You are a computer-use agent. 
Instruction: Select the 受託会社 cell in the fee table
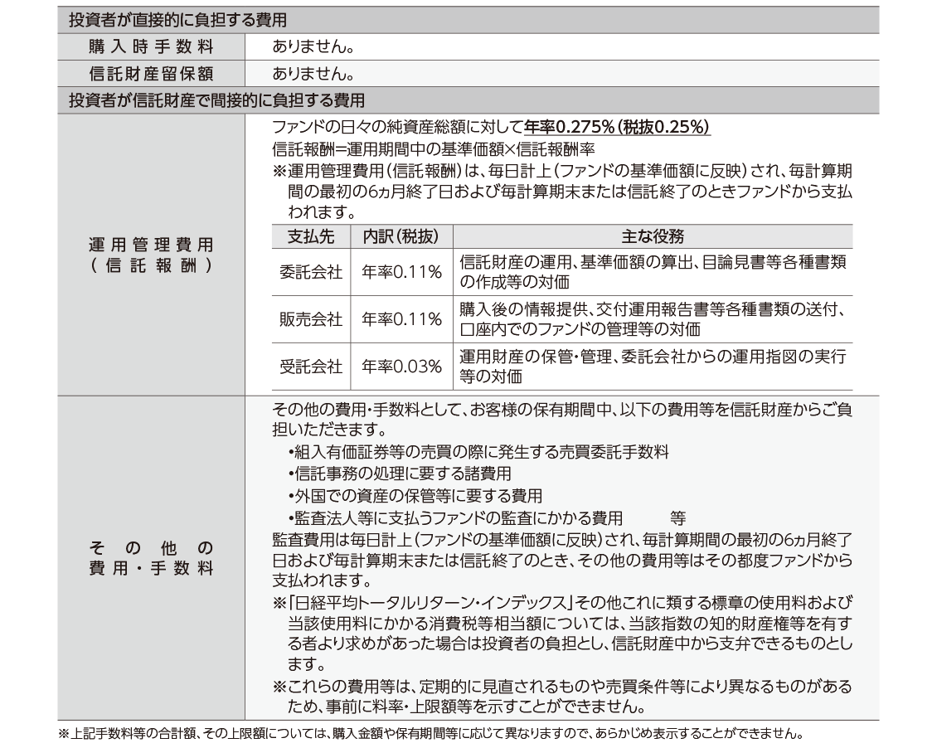[311, 367]
